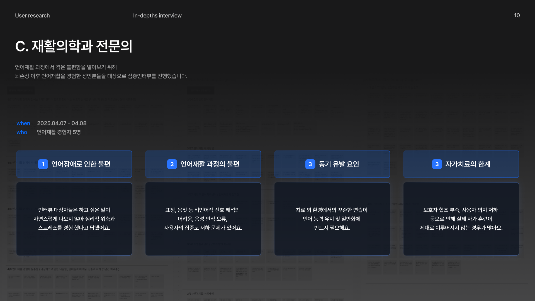Click the blue number 2 badge
Screen dimensions: 535x301
(x=172, y=164)
